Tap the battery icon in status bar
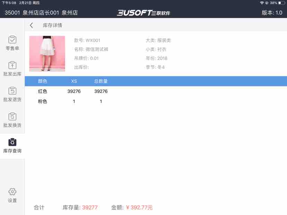287x215 pixels. [281, 3]
